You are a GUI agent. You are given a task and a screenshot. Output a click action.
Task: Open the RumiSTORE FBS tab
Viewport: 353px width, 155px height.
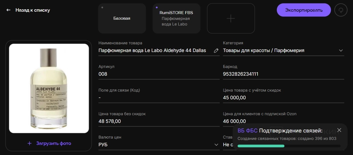[x=176, y=18]
